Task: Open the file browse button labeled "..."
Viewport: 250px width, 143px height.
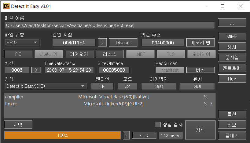Action: tap(232, 22)
